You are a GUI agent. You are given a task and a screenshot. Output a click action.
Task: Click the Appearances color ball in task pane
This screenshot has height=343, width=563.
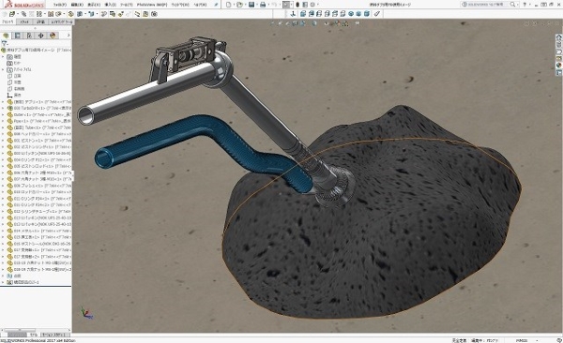[x=558, y=66]
